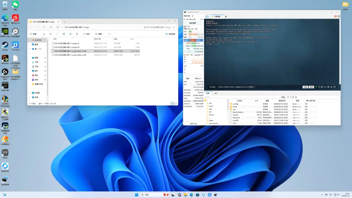Click the delete trash icon in Explorer
352x198 pixels.
(77, 34)
